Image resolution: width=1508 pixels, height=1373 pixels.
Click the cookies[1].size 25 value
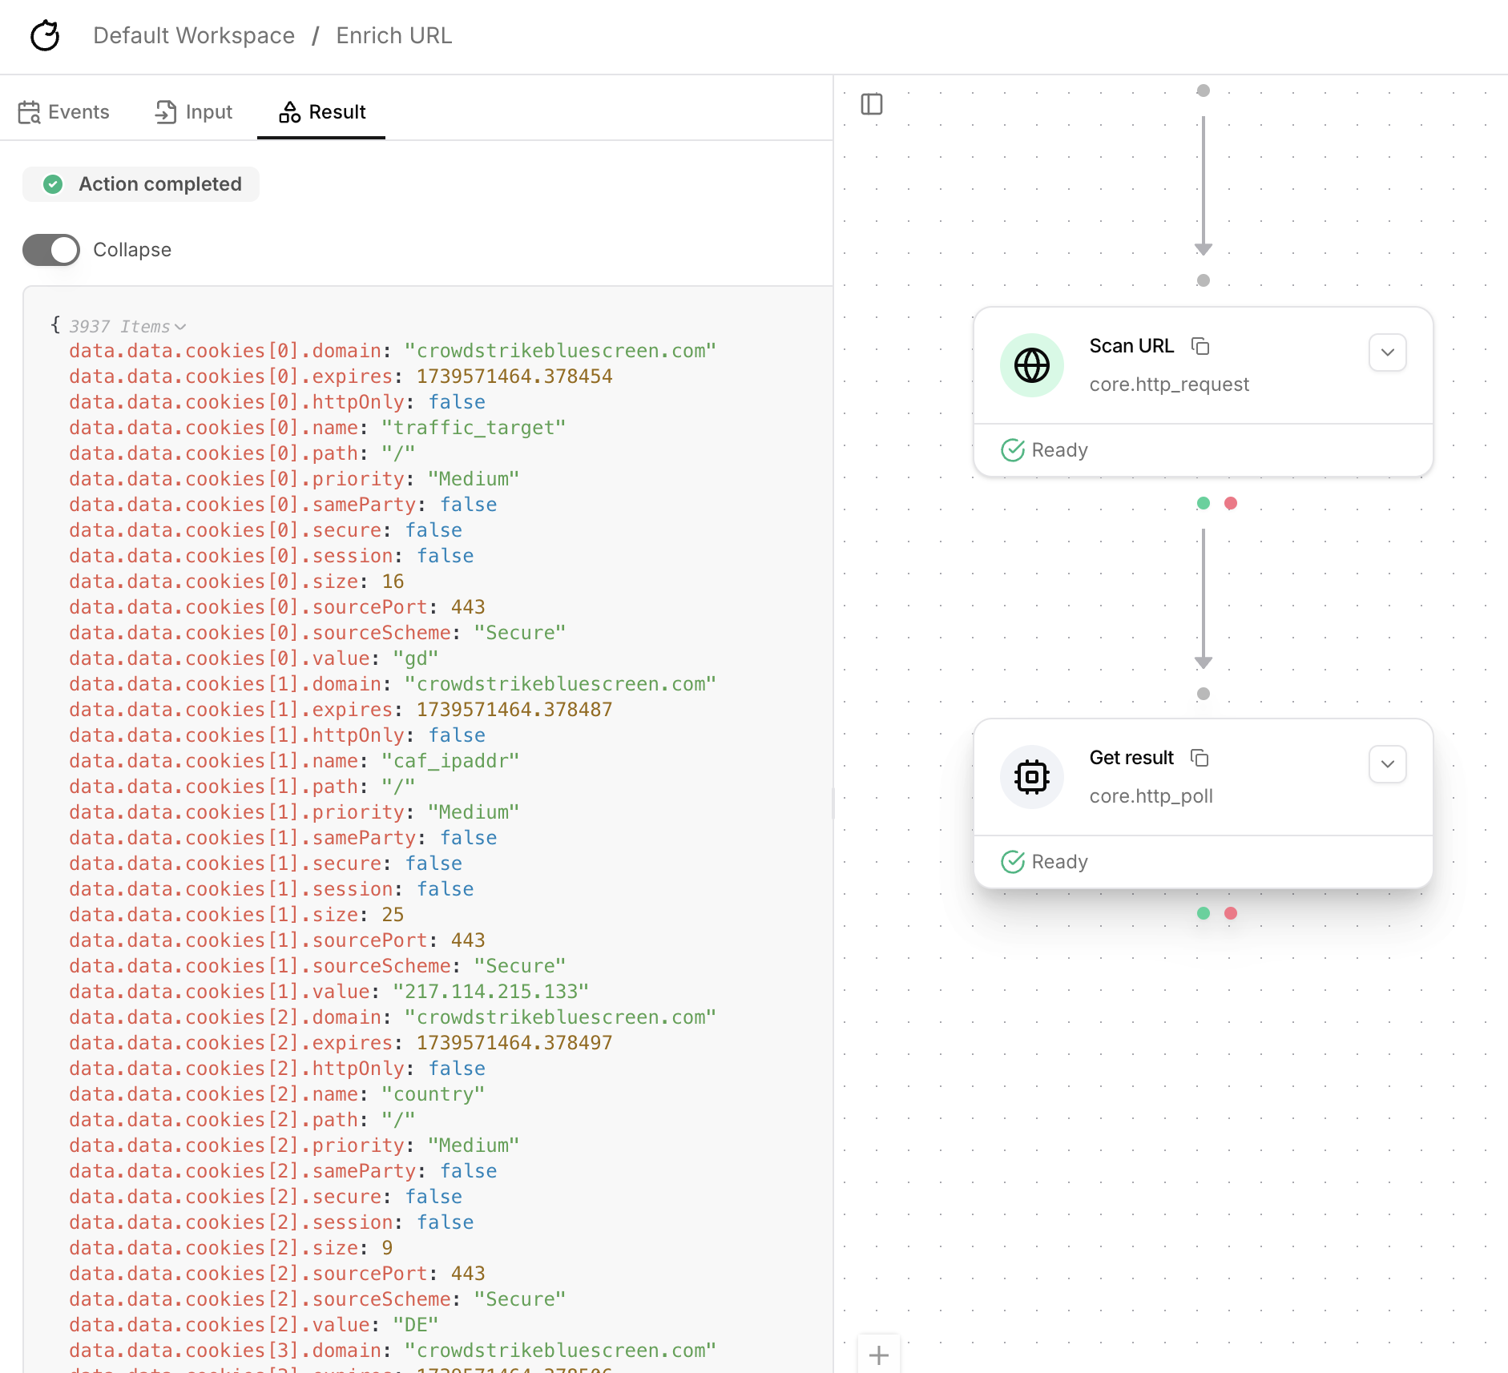pos(393,915)
